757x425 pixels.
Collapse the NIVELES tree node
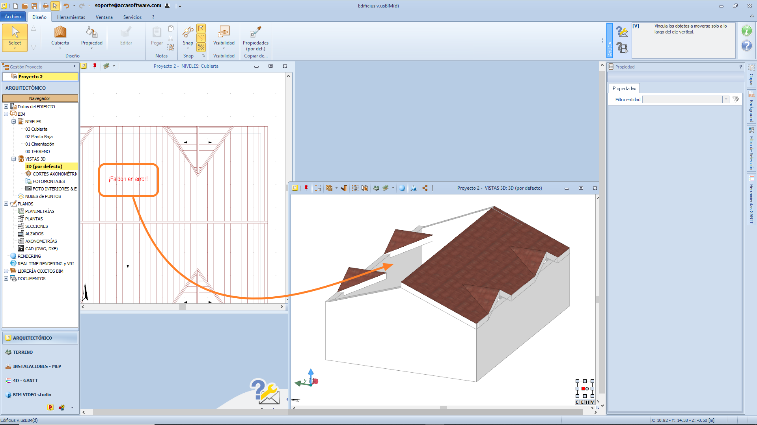[x=14, y=122]
